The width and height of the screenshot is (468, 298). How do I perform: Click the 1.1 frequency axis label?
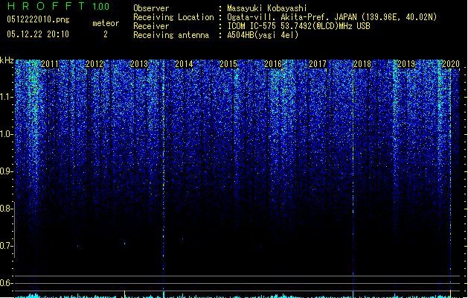[6, 97]
